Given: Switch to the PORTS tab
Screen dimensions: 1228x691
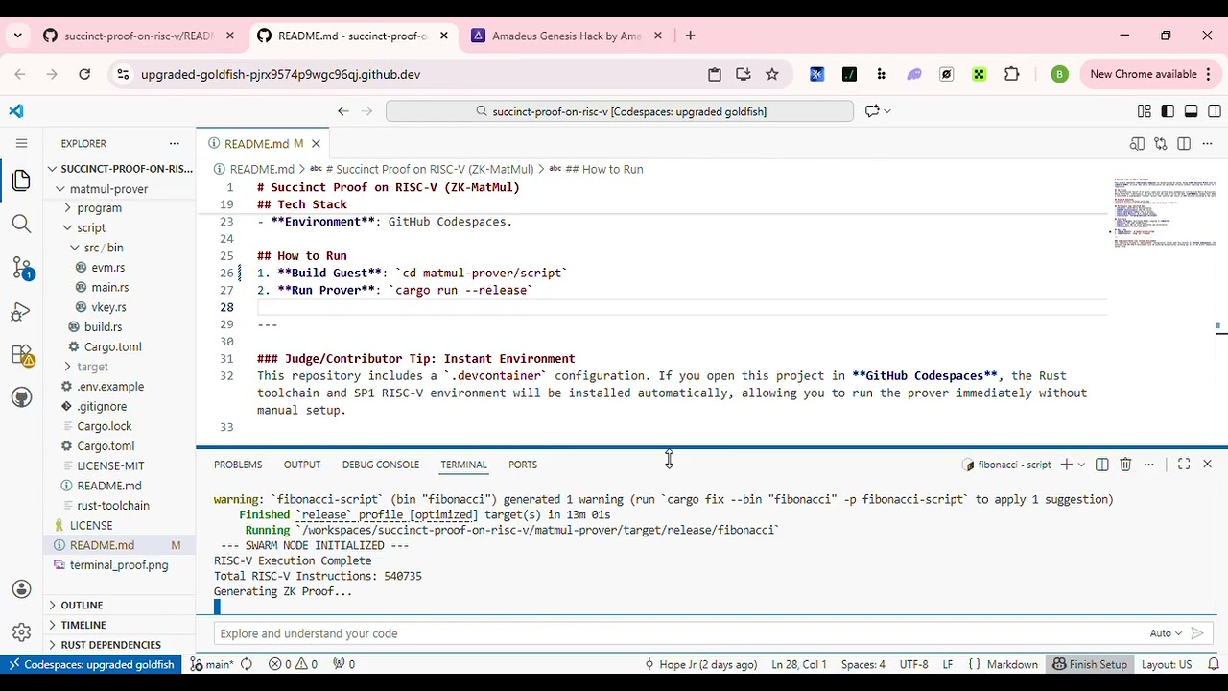Looking at the screenshot, I should (x=523, y=465).
